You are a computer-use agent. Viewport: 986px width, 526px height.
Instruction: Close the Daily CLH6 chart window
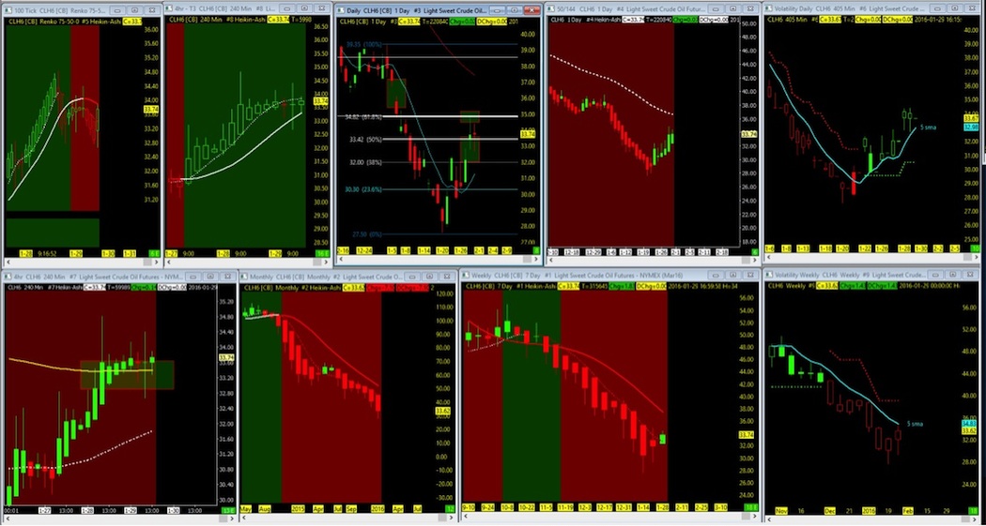point(532,10)
